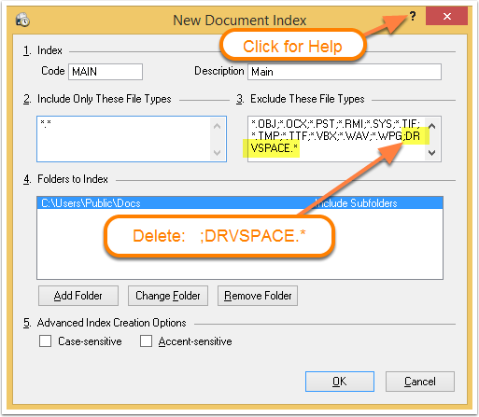479x417 pixels.
Task: Click into the Description field containing Main
Action: click(x=345, y=72)
